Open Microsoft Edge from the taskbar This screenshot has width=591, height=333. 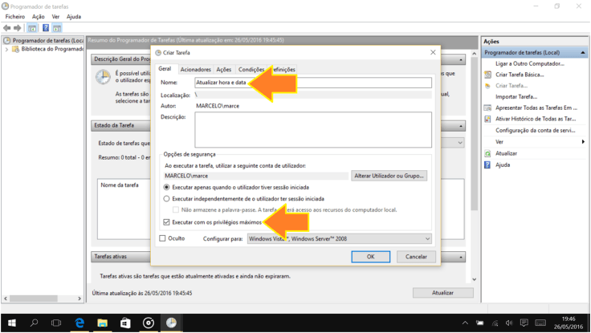[80, 323]
